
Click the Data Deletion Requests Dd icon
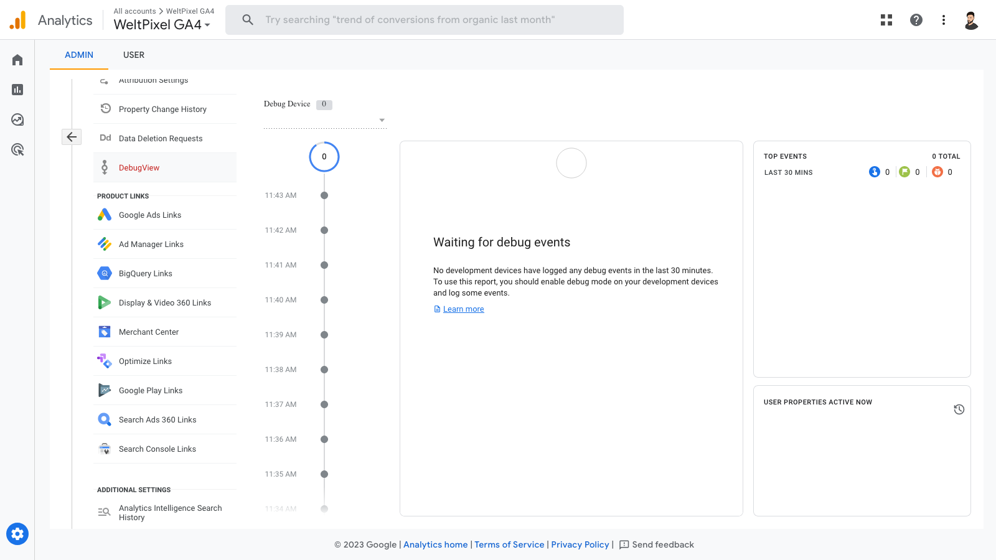coord(105,138)
